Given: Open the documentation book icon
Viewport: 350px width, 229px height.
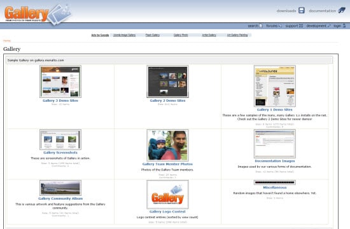Looking at the screenshot, I should 342,10.
